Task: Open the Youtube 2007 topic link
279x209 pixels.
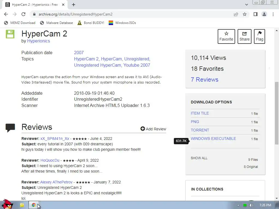Action: pos(137,65)
